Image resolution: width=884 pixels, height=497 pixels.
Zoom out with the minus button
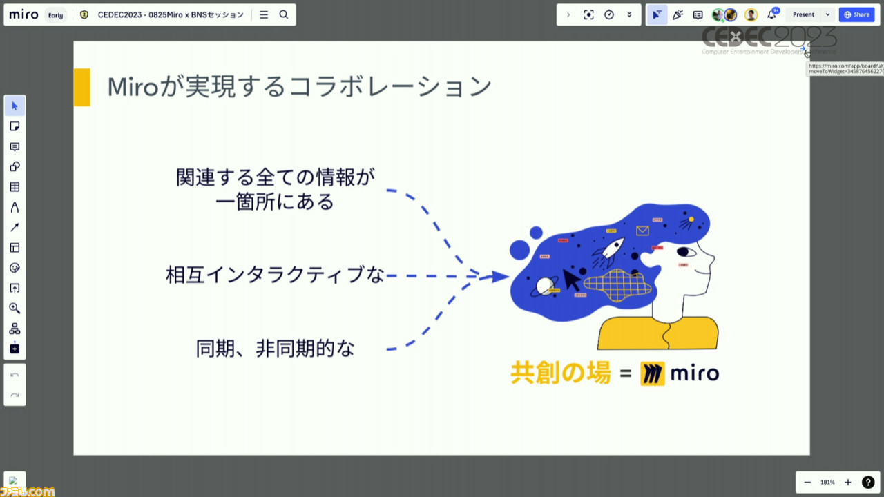pos(807,482)
